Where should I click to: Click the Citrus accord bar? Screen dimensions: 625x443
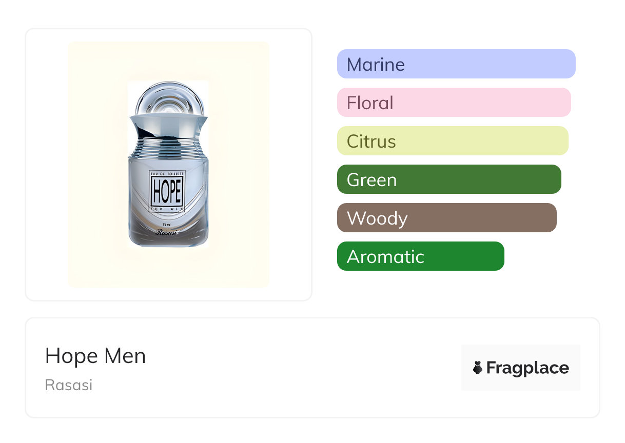coord(453,141)
